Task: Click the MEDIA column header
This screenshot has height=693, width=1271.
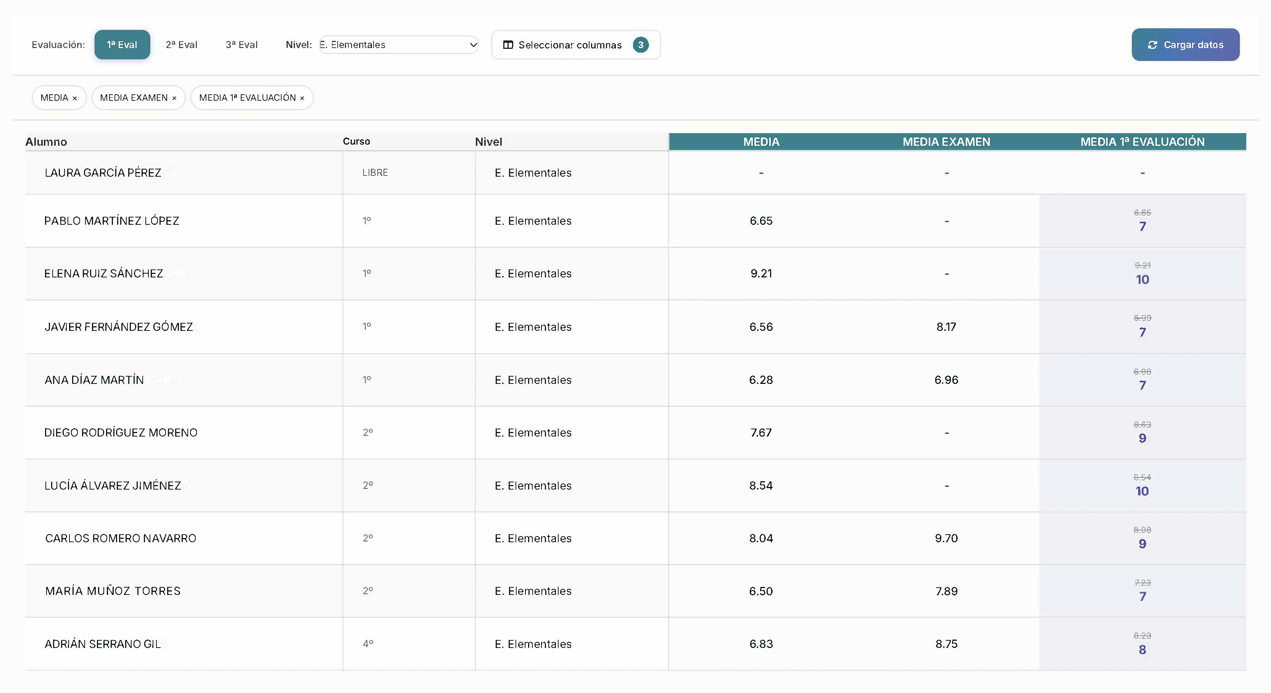Action: click(x=760, y=142)
